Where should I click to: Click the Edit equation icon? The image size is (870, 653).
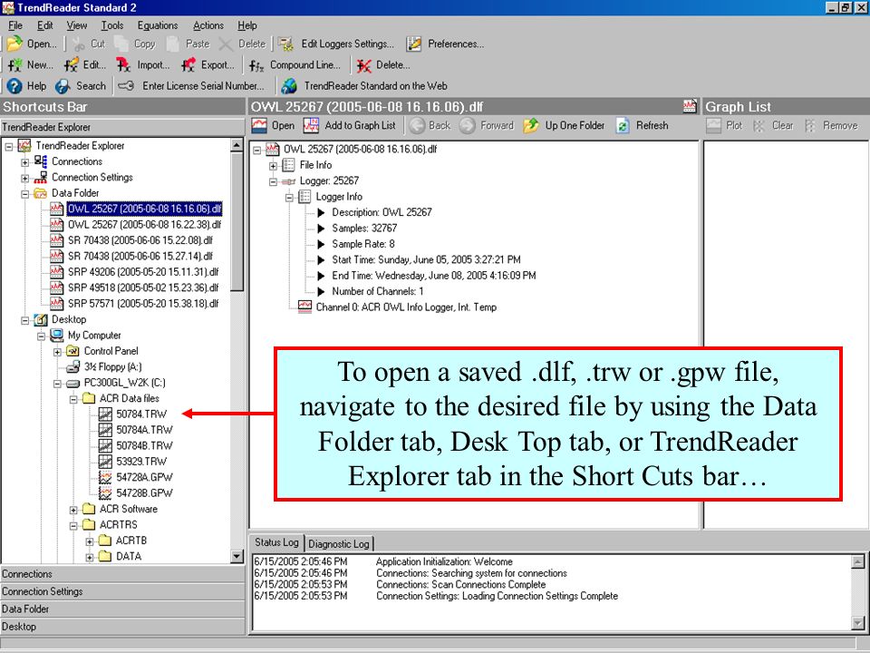tap(71, 65)
